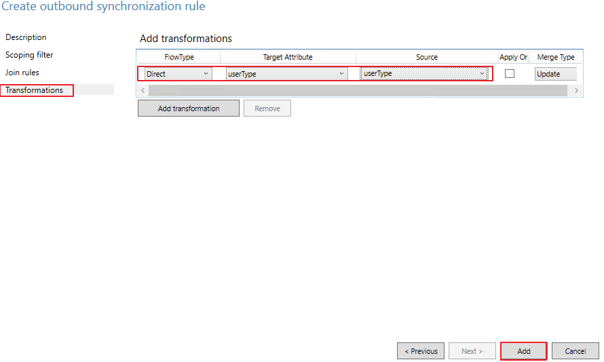Click the Add transformations heading
The image size is (604, 362).
pos(186,39)
